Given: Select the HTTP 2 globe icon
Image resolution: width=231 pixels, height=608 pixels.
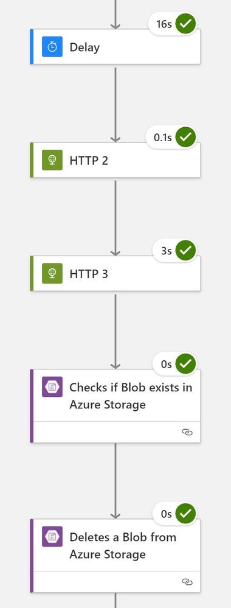Looking at the screenshot, I should tap(52, 160).
